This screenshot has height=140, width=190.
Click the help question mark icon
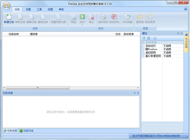click(186, 9)
